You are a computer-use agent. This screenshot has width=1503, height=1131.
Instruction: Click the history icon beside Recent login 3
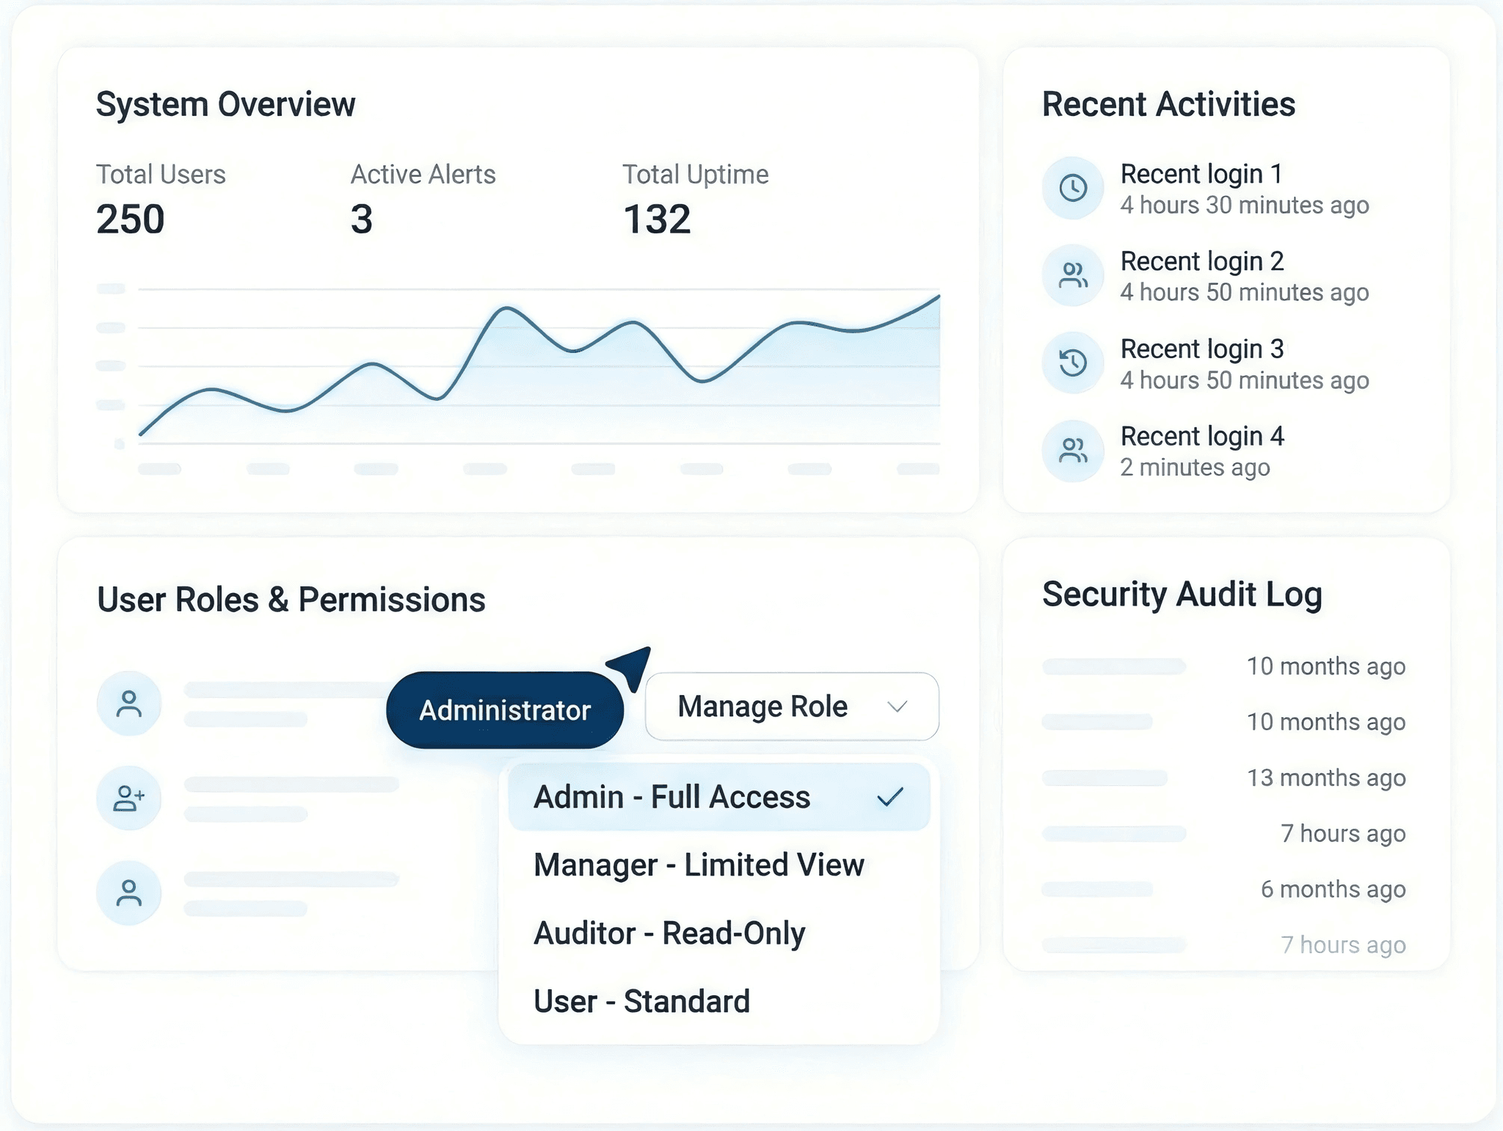pyautogui.click(x=1073, y=363)
